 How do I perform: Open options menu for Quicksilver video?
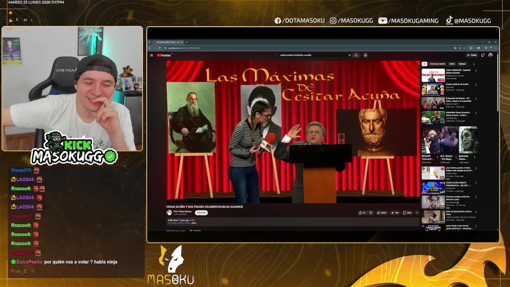point(476,113)
